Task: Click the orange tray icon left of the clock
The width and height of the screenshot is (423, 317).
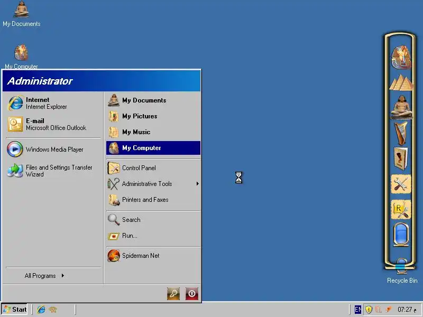Action: (389, 310)
